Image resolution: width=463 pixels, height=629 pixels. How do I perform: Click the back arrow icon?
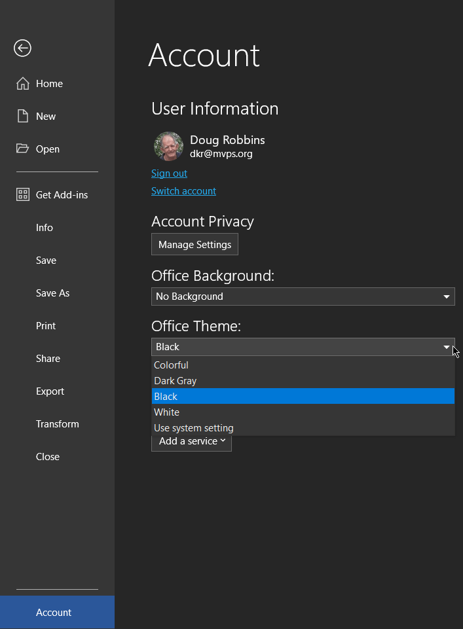click(x=23, y=48)
